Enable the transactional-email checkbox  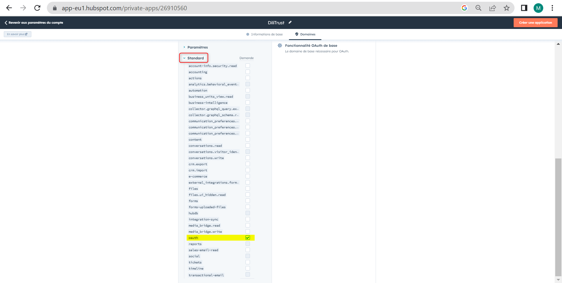pyautogui.click(x=248, y=275)
